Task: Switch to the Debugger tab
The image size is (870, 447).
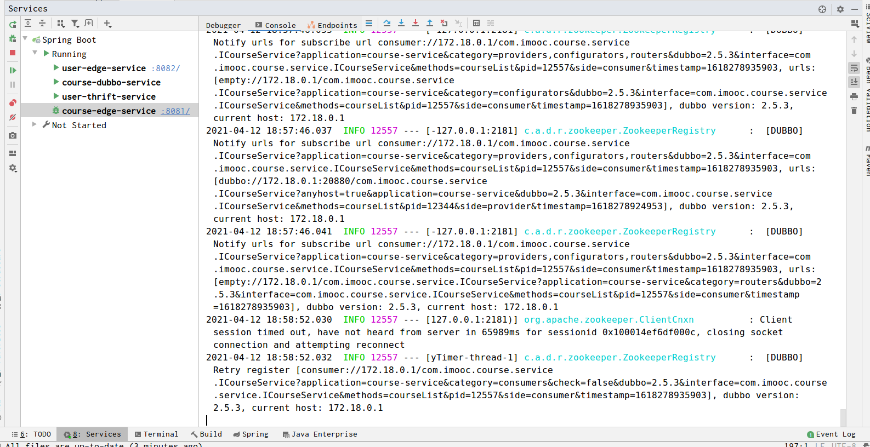Action: pyautogui.click(x=223, y=25)
